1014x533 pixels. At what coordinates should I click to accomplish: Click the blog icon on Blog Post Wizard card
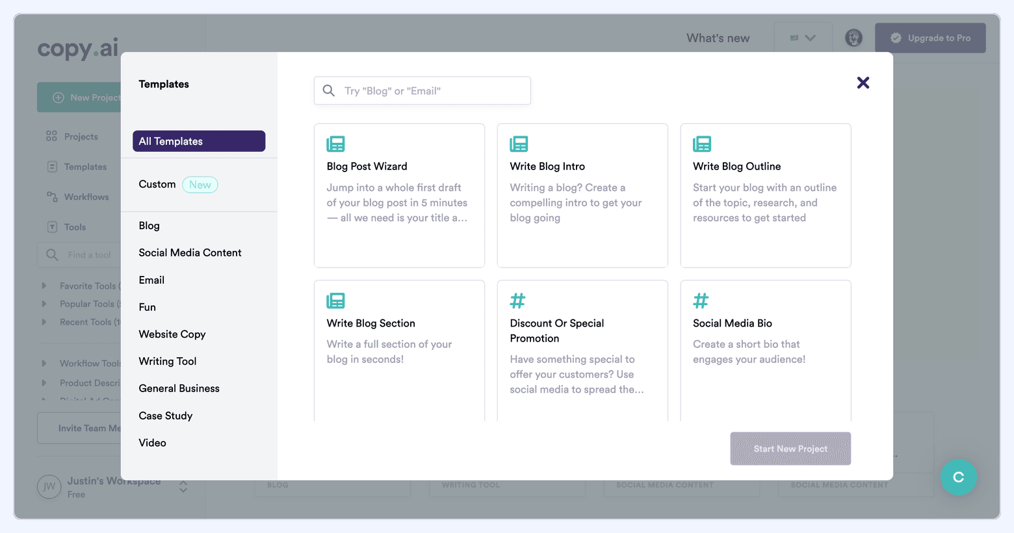coord(335,143)
